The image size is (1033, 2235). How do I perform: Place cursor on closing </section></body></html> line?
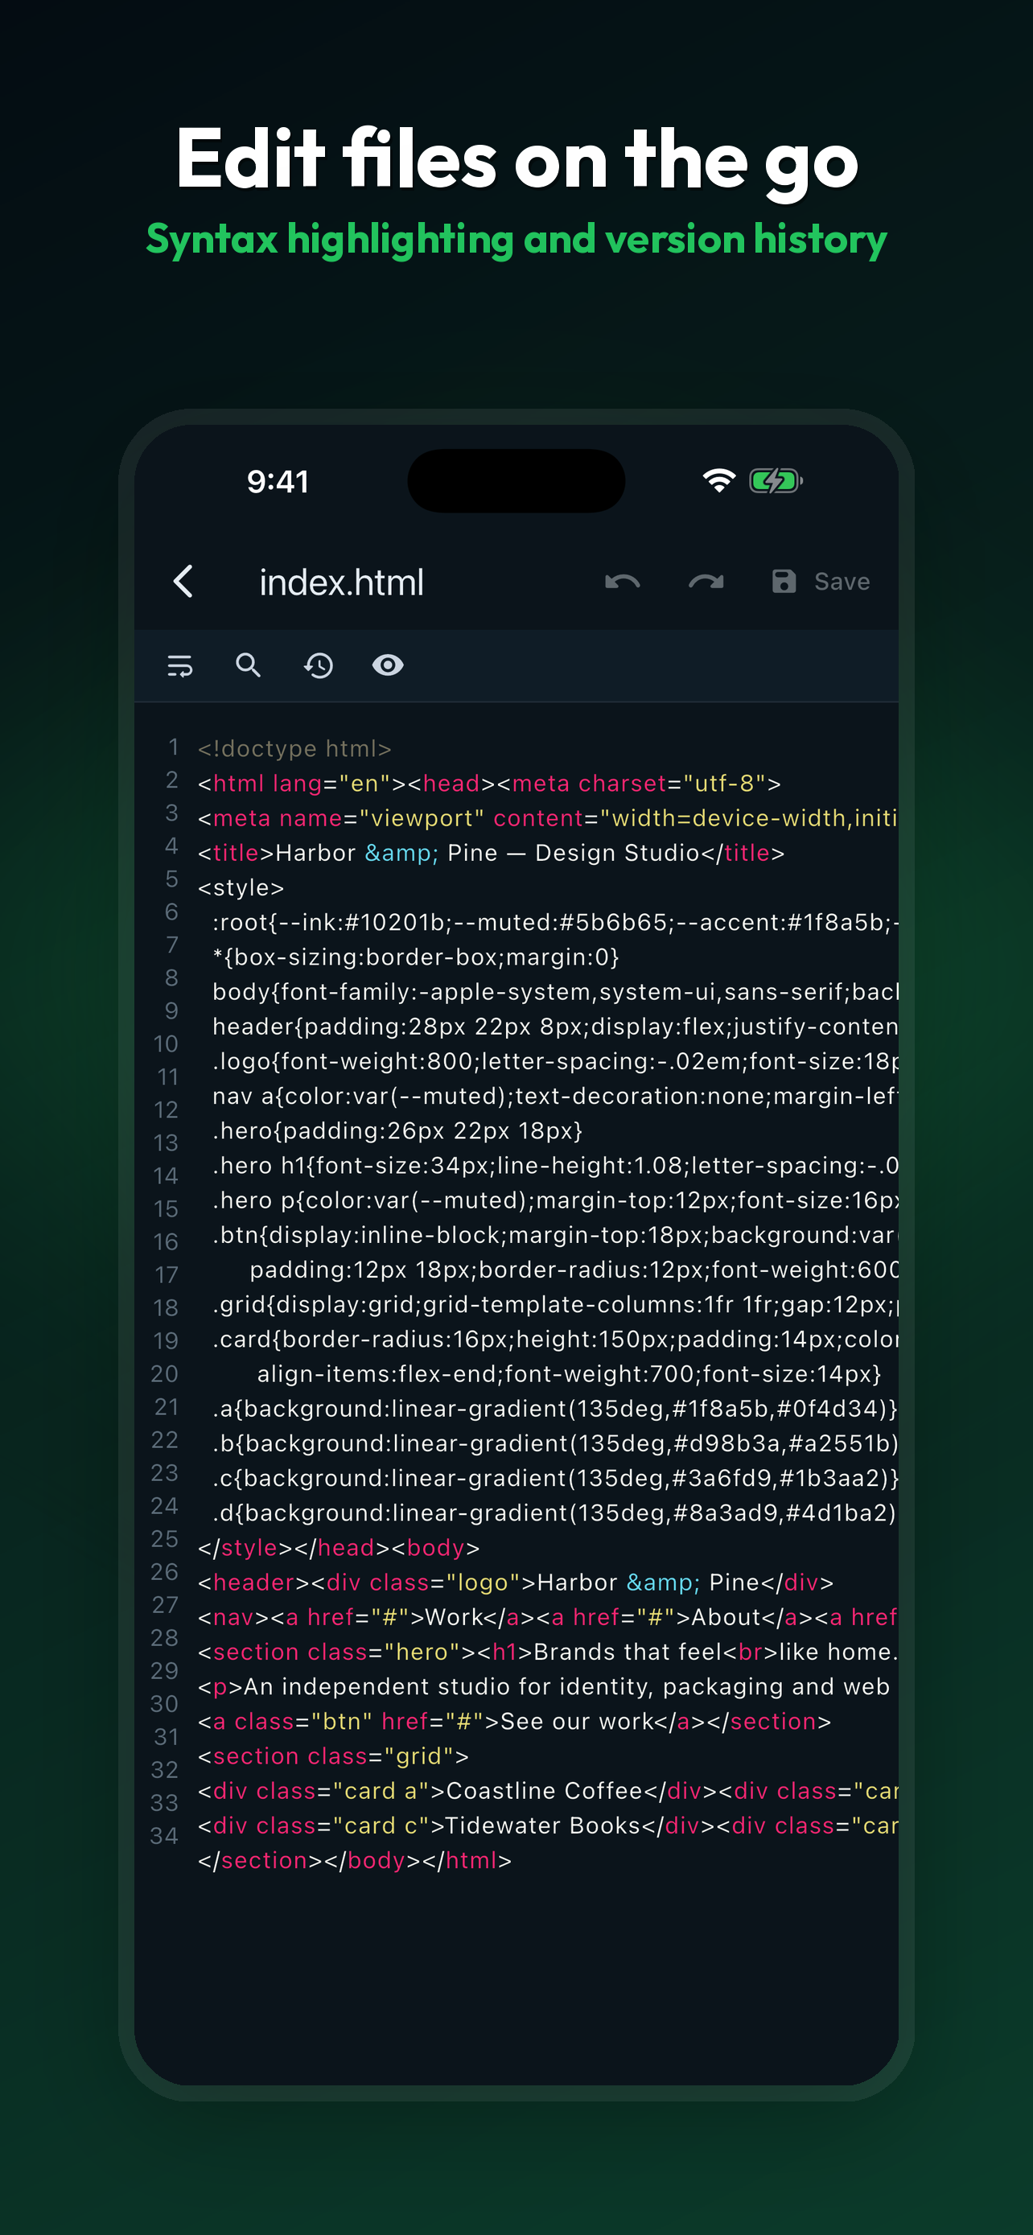(x=355, y=1859)
